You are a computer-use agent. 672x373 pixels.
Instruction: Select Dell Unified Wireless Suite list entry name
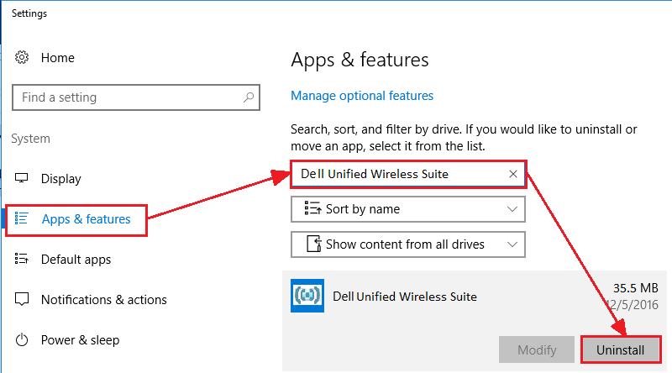(x=405, y=297)
